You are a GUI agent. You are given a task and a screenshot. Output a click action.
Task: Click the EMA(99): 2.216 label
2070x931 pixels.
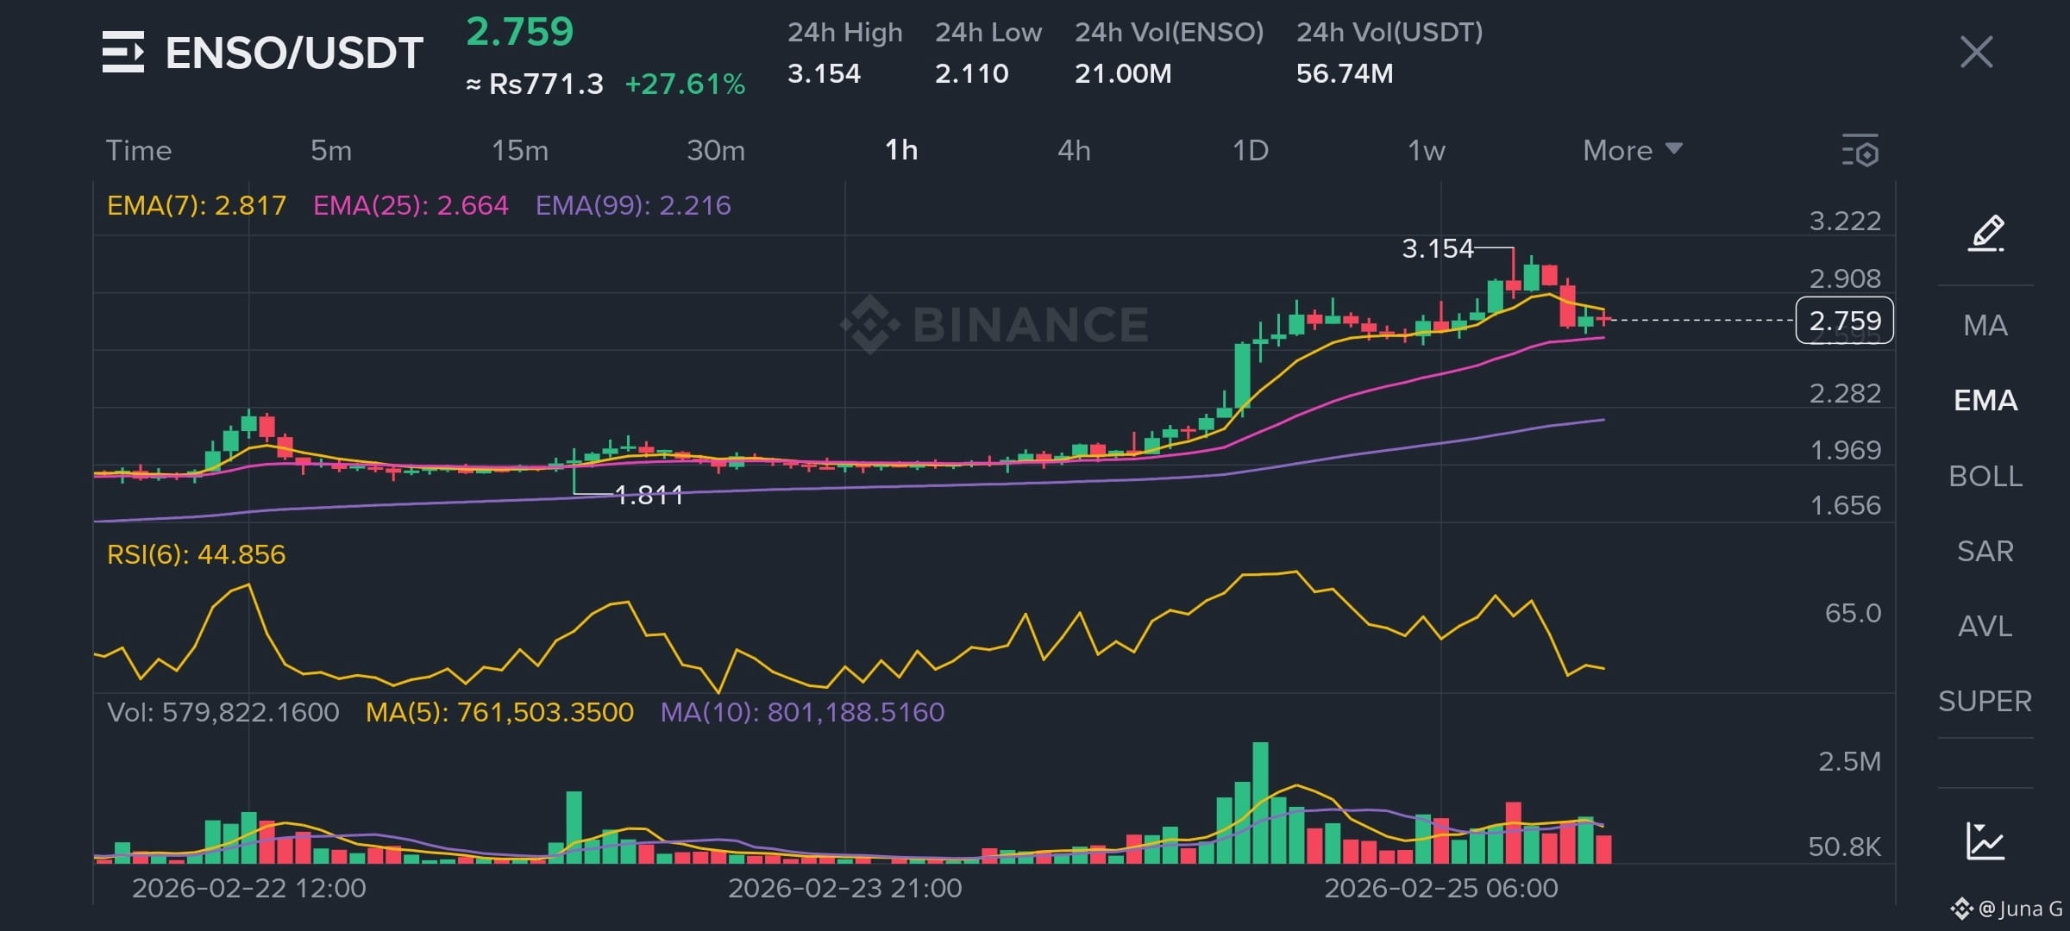[633, 206]
